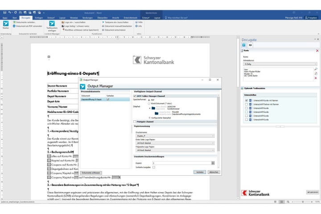The height and width of the screenshot is (214, 321).
Task: Click Dokument entschützen in ribbon
Action: 114,30
